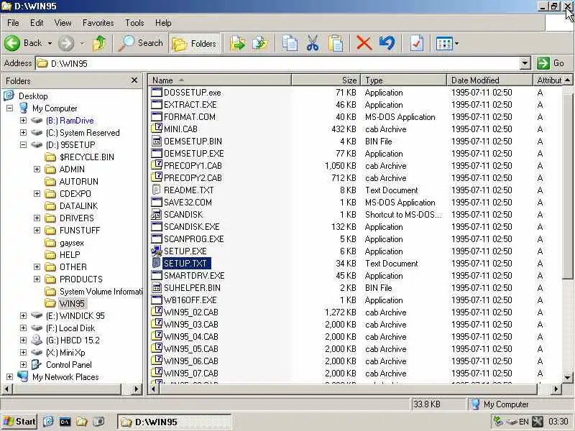The image size is (575, 431).
Task: Paste using the clipboard icon
Action: point(336,44)
